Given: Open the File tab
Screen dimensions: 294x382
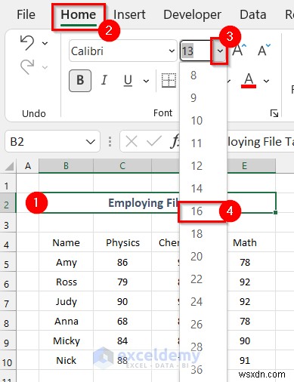Looking at the screenshot, I should pyautogui.click(x=26, y=14).
